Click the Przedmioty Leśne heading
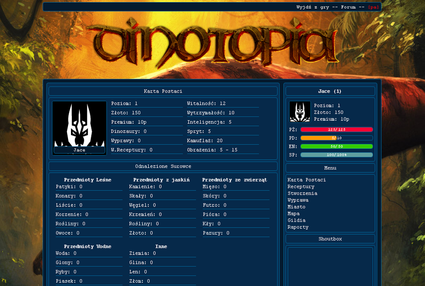 (88, 180)
